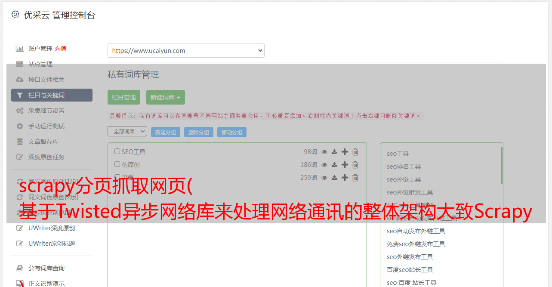Click the red 充值 recharge link

tap(60, 49)
